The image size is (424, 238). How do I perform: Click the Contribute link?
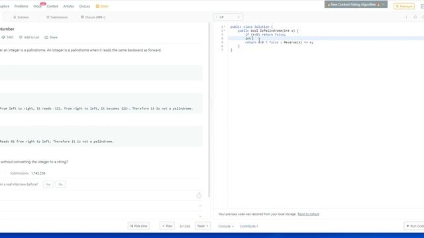[x=248, y=226]
